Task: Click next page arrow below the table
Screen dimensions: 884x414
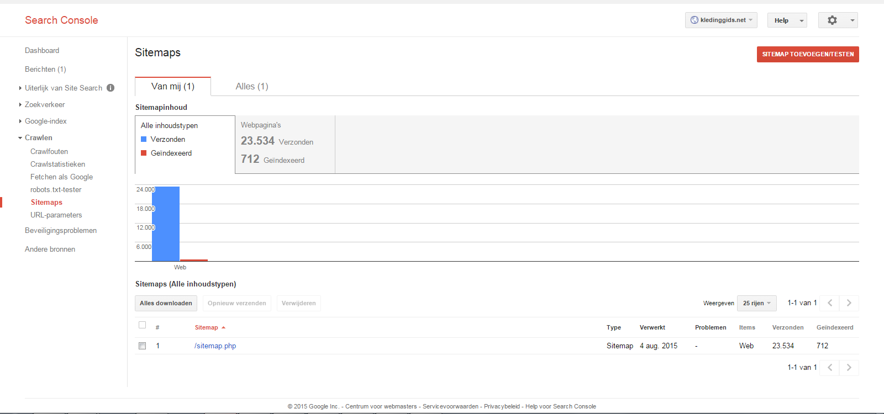Action: click(849, 368)
